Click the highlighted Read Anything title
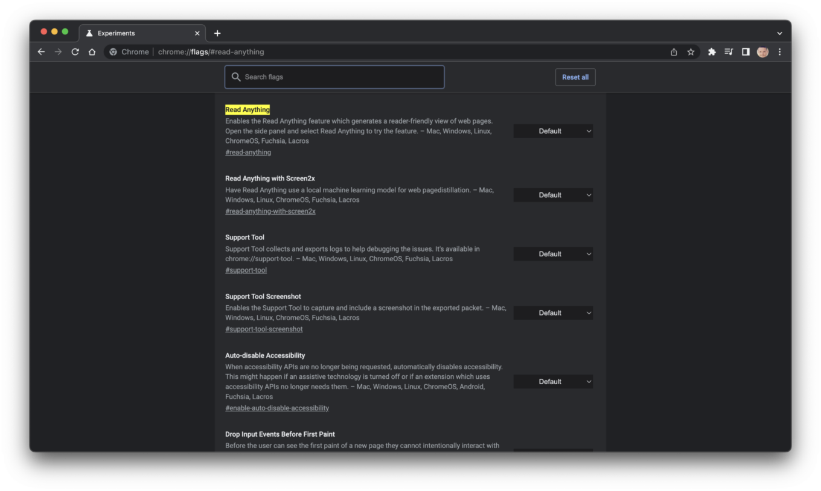This screenshot has width=821, height=491. click(x=248, y=110)
